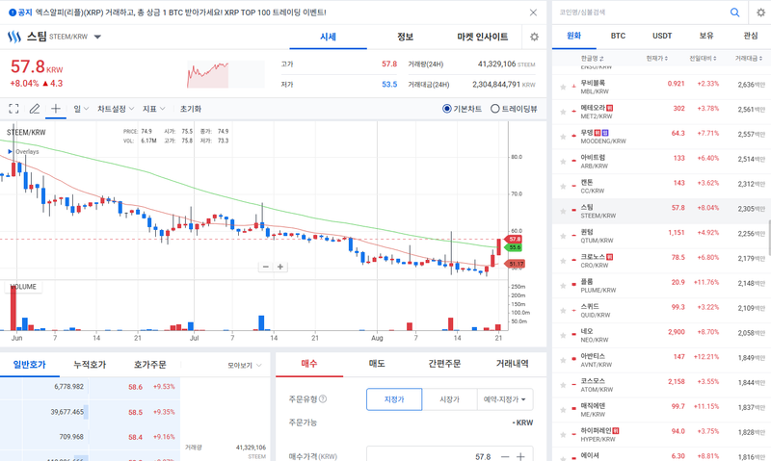771x461 pixels.
Task: Select the 매도 sell tab
Action: point(377,363)
